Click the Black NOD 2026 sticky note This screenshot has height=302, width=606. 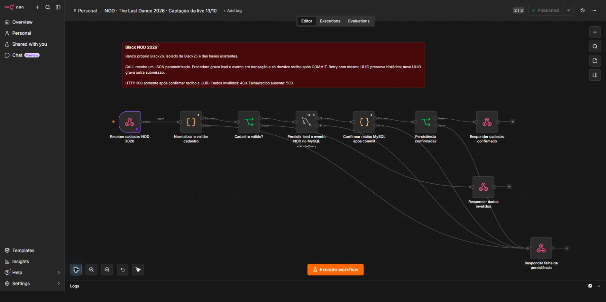274,65
